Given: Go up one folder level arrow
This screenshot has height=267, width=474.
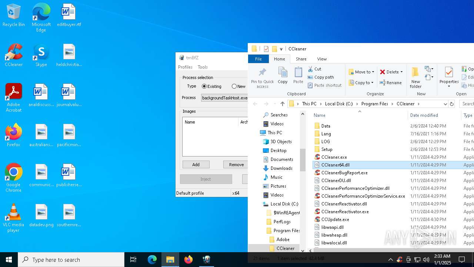Looking at the screenshot, I should 283,104.
